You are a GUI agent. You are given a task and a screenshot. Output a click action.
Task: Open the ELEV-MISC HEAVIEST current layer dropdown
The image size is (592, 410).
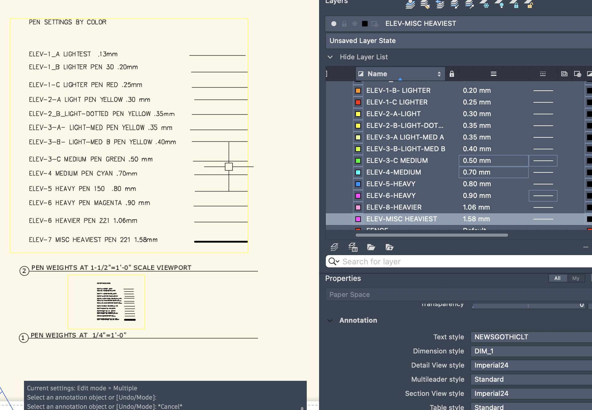(x=459, y=24)
